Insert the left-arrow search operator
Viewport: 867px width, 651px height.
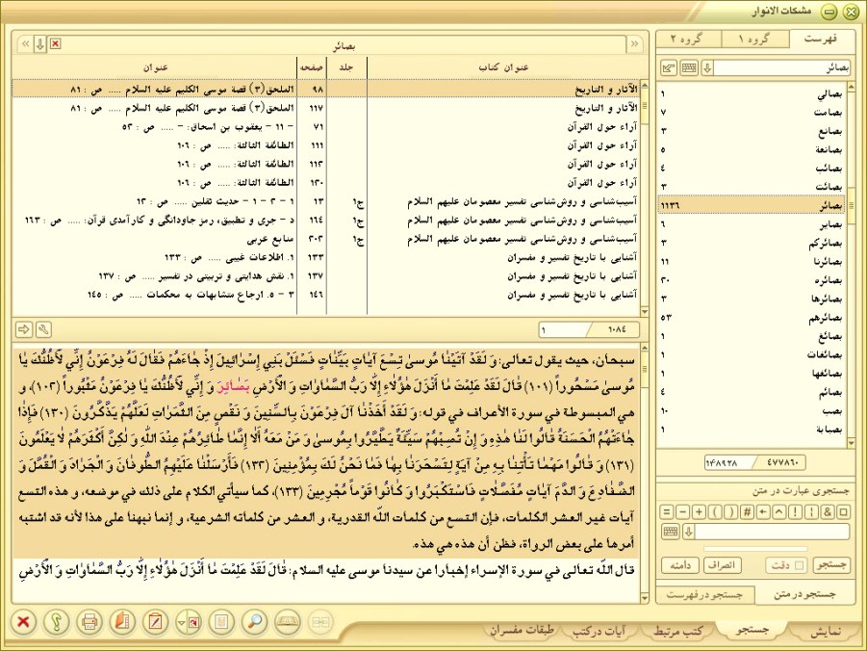(x=763, y=512)
